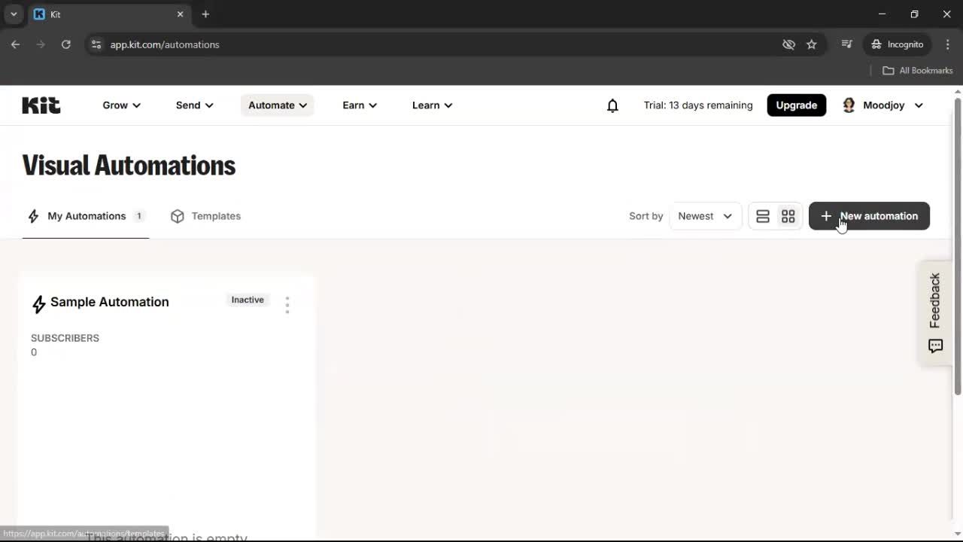Screen dimensions: 963x542
Task: Switch to the My Automations tab
Action: pos(86,216)
